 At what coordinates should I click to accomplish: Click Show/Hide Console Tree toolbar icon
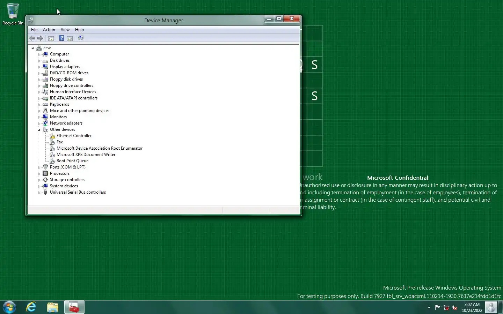[51, 38]
